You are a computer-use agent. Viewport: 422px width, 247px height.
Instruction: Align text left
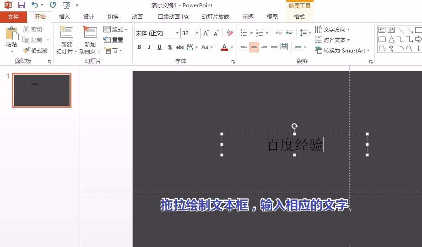pyautogui.click(x=243, y=47)
